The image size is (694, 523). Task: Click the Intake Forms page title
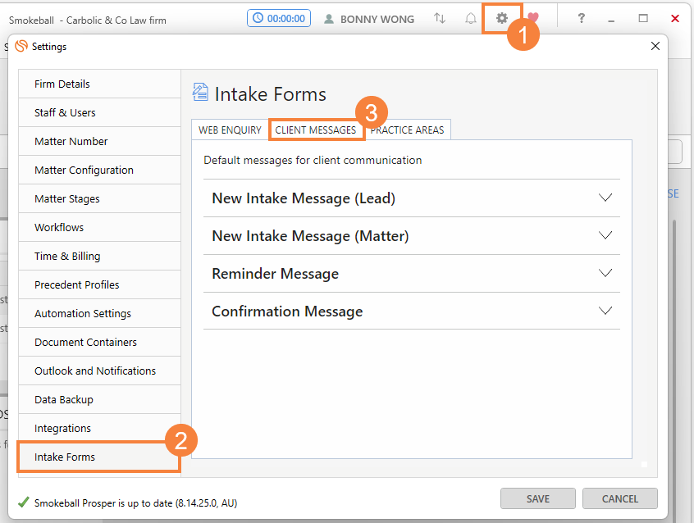tap(271, 94)
